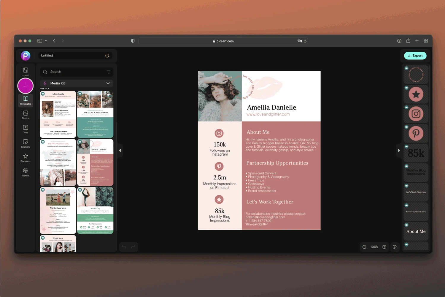445x297 pixels.
Task: Open the Photos panel
Action: [x=25, y=115]
